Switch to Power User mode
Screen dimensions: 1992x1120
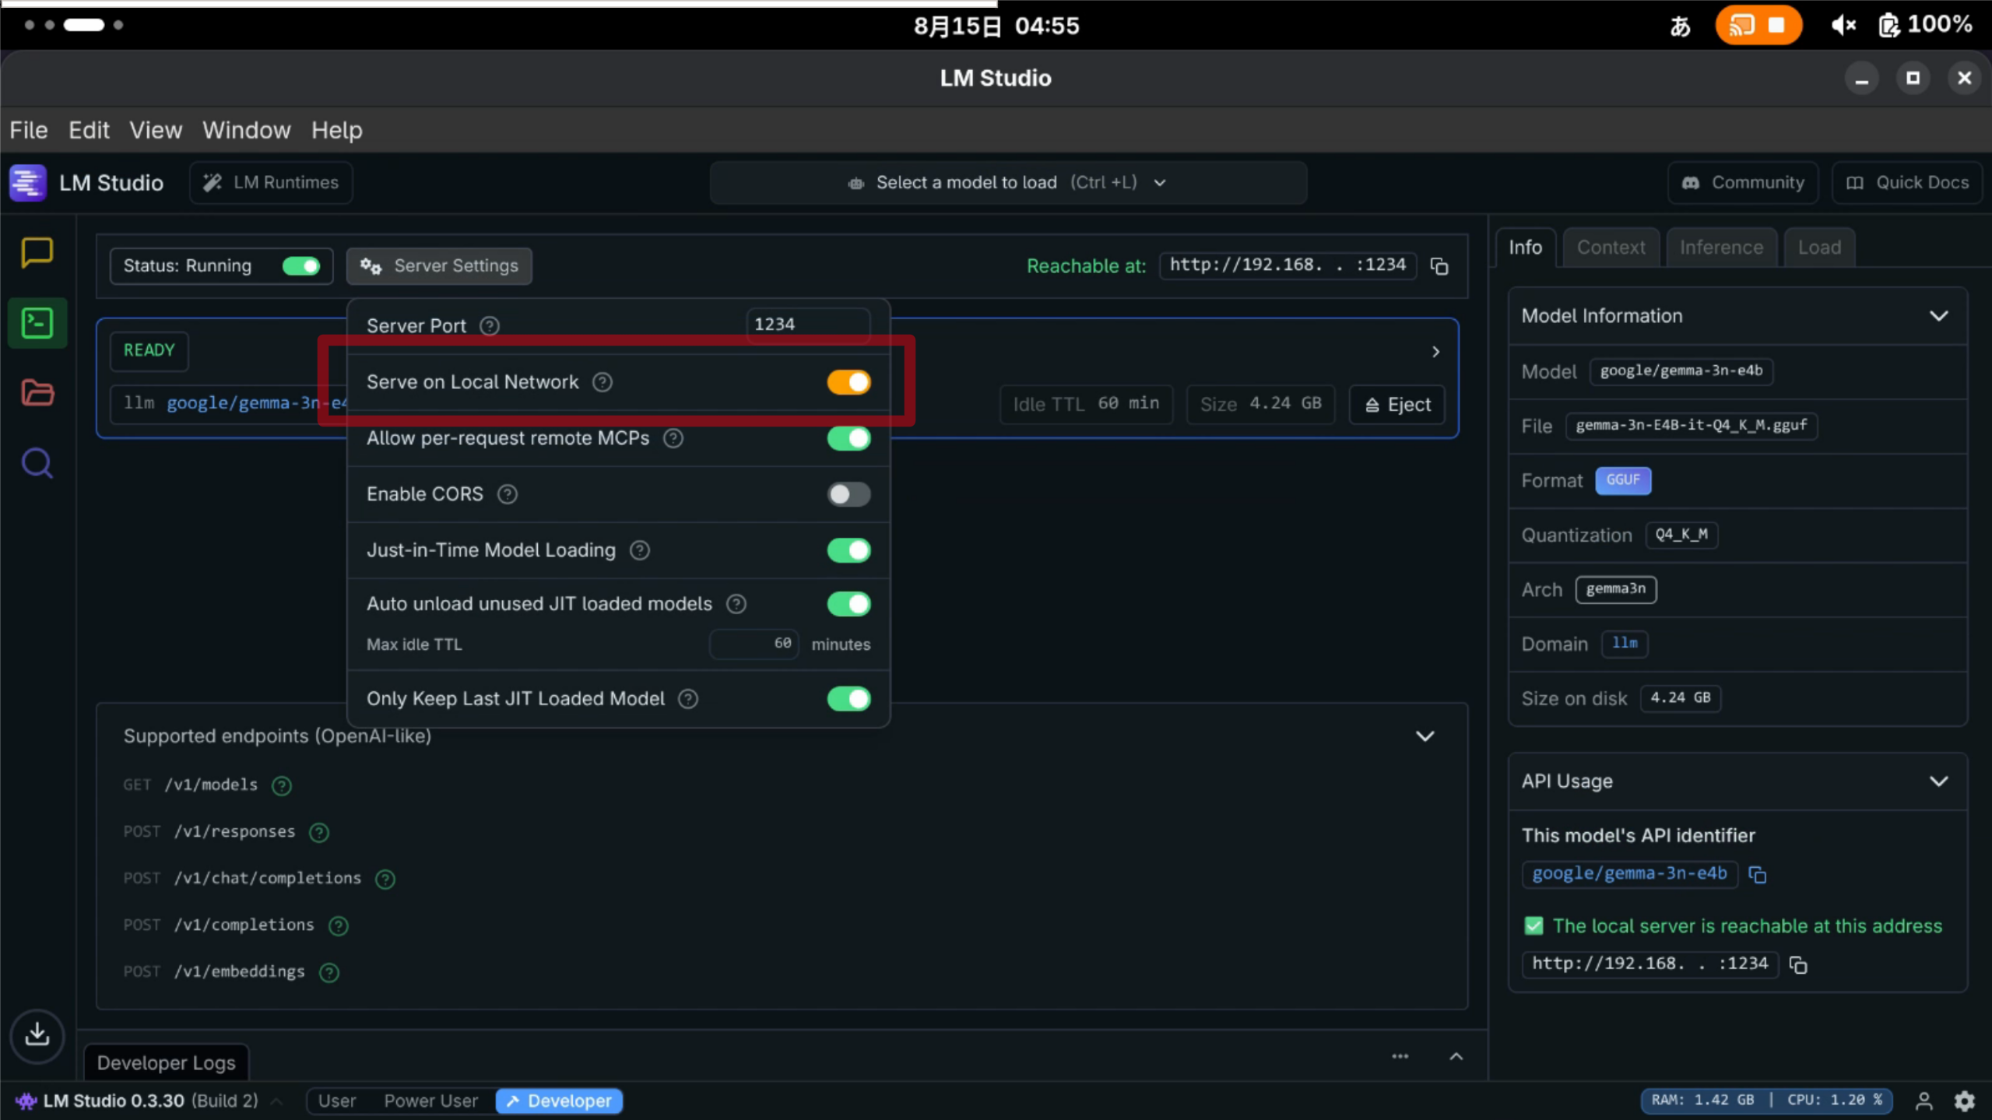click(430, 1101)
